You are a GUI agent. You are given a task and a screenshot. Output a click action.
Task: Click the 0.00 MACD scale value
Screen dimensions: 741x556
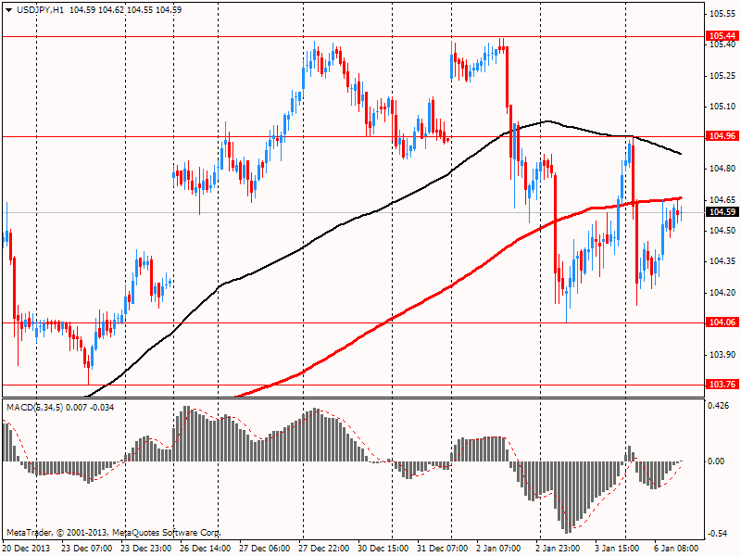click(x=716, y=461)
